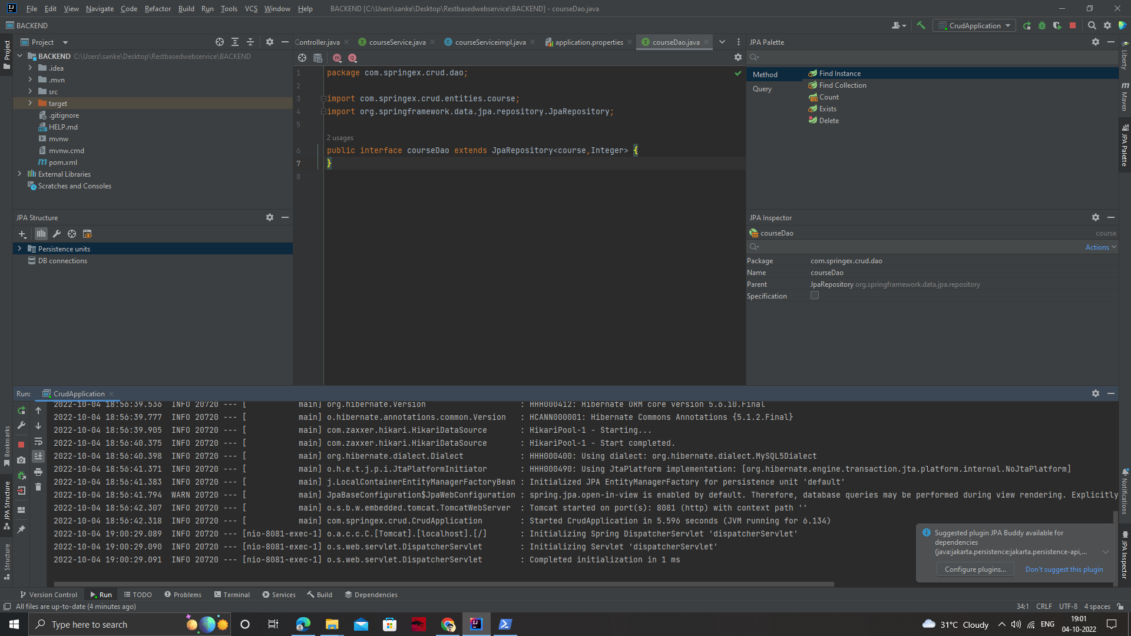The width and height of the screenshot is (1131, 636).
Task: Open Actions dropdown in JPA Inspector
Action: point(1100,247)
